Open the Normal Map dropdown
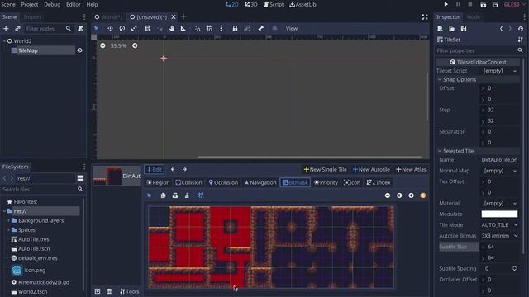The width and height of the screenshot is (529, 297). coord(499,171)
